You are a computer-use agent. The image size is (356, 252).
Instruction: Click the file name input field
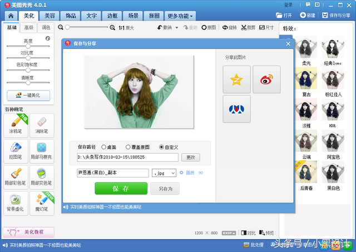pos(113,173)
